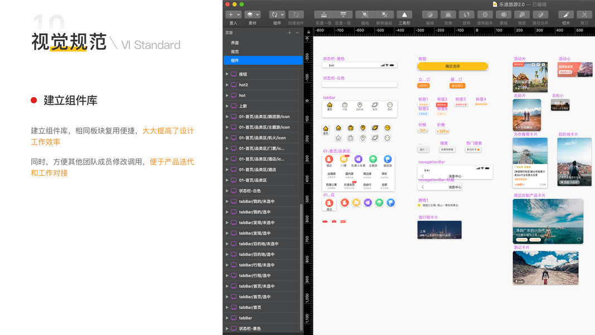
Task: Click the 活动大 artboard thumbnail
Action: [x=530, y=77]
